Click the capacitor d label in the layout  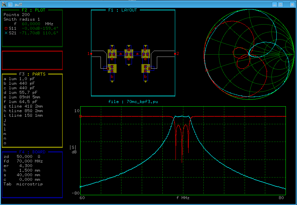pos(129,50)
